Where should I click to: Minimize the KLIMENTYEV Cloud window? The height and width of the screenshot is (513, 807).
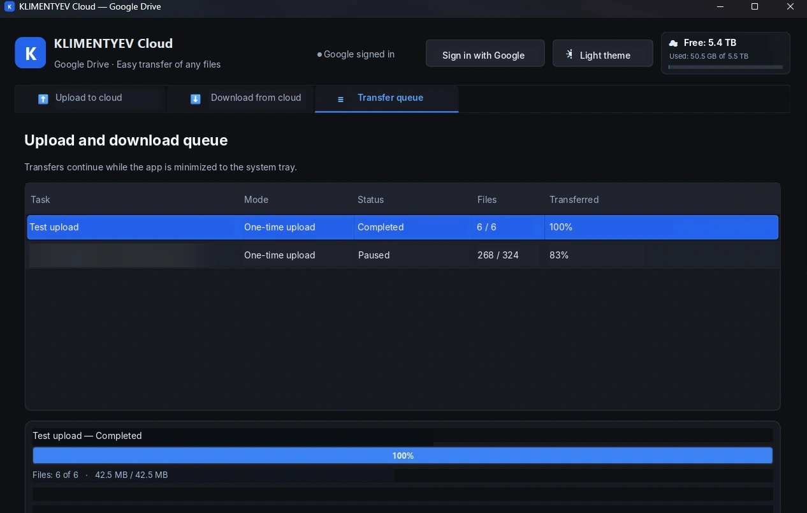[720, 6]
